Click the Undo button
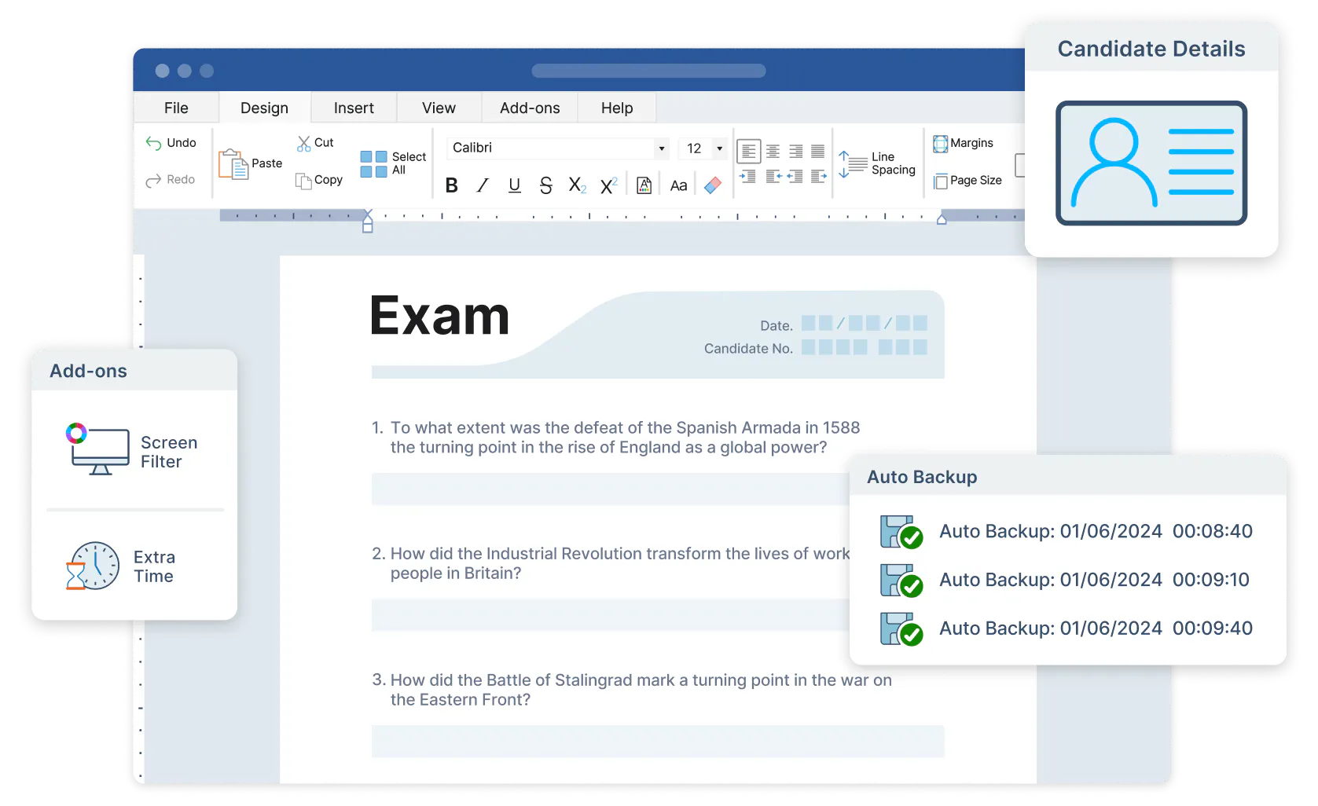This screenshot has width=1318, height=806. click(x=172, y=142)
